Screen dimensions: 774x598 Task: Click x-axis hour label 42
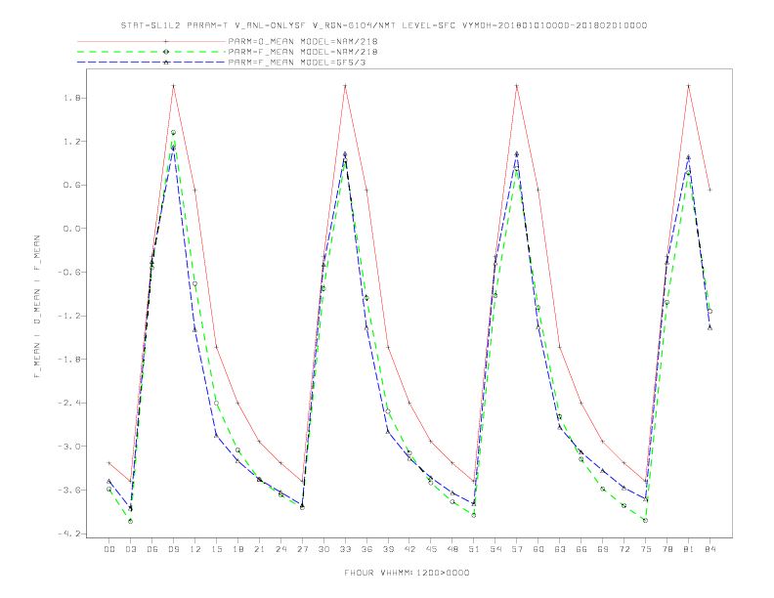[409, 549]
